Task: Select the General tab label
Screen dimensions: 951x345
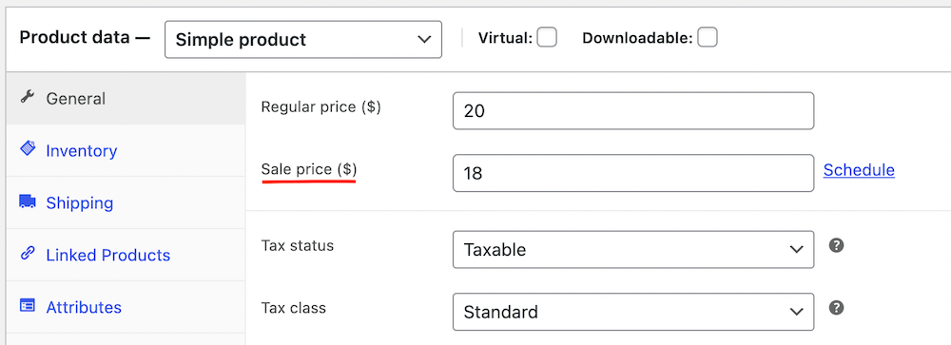Action: pos(76,98)
